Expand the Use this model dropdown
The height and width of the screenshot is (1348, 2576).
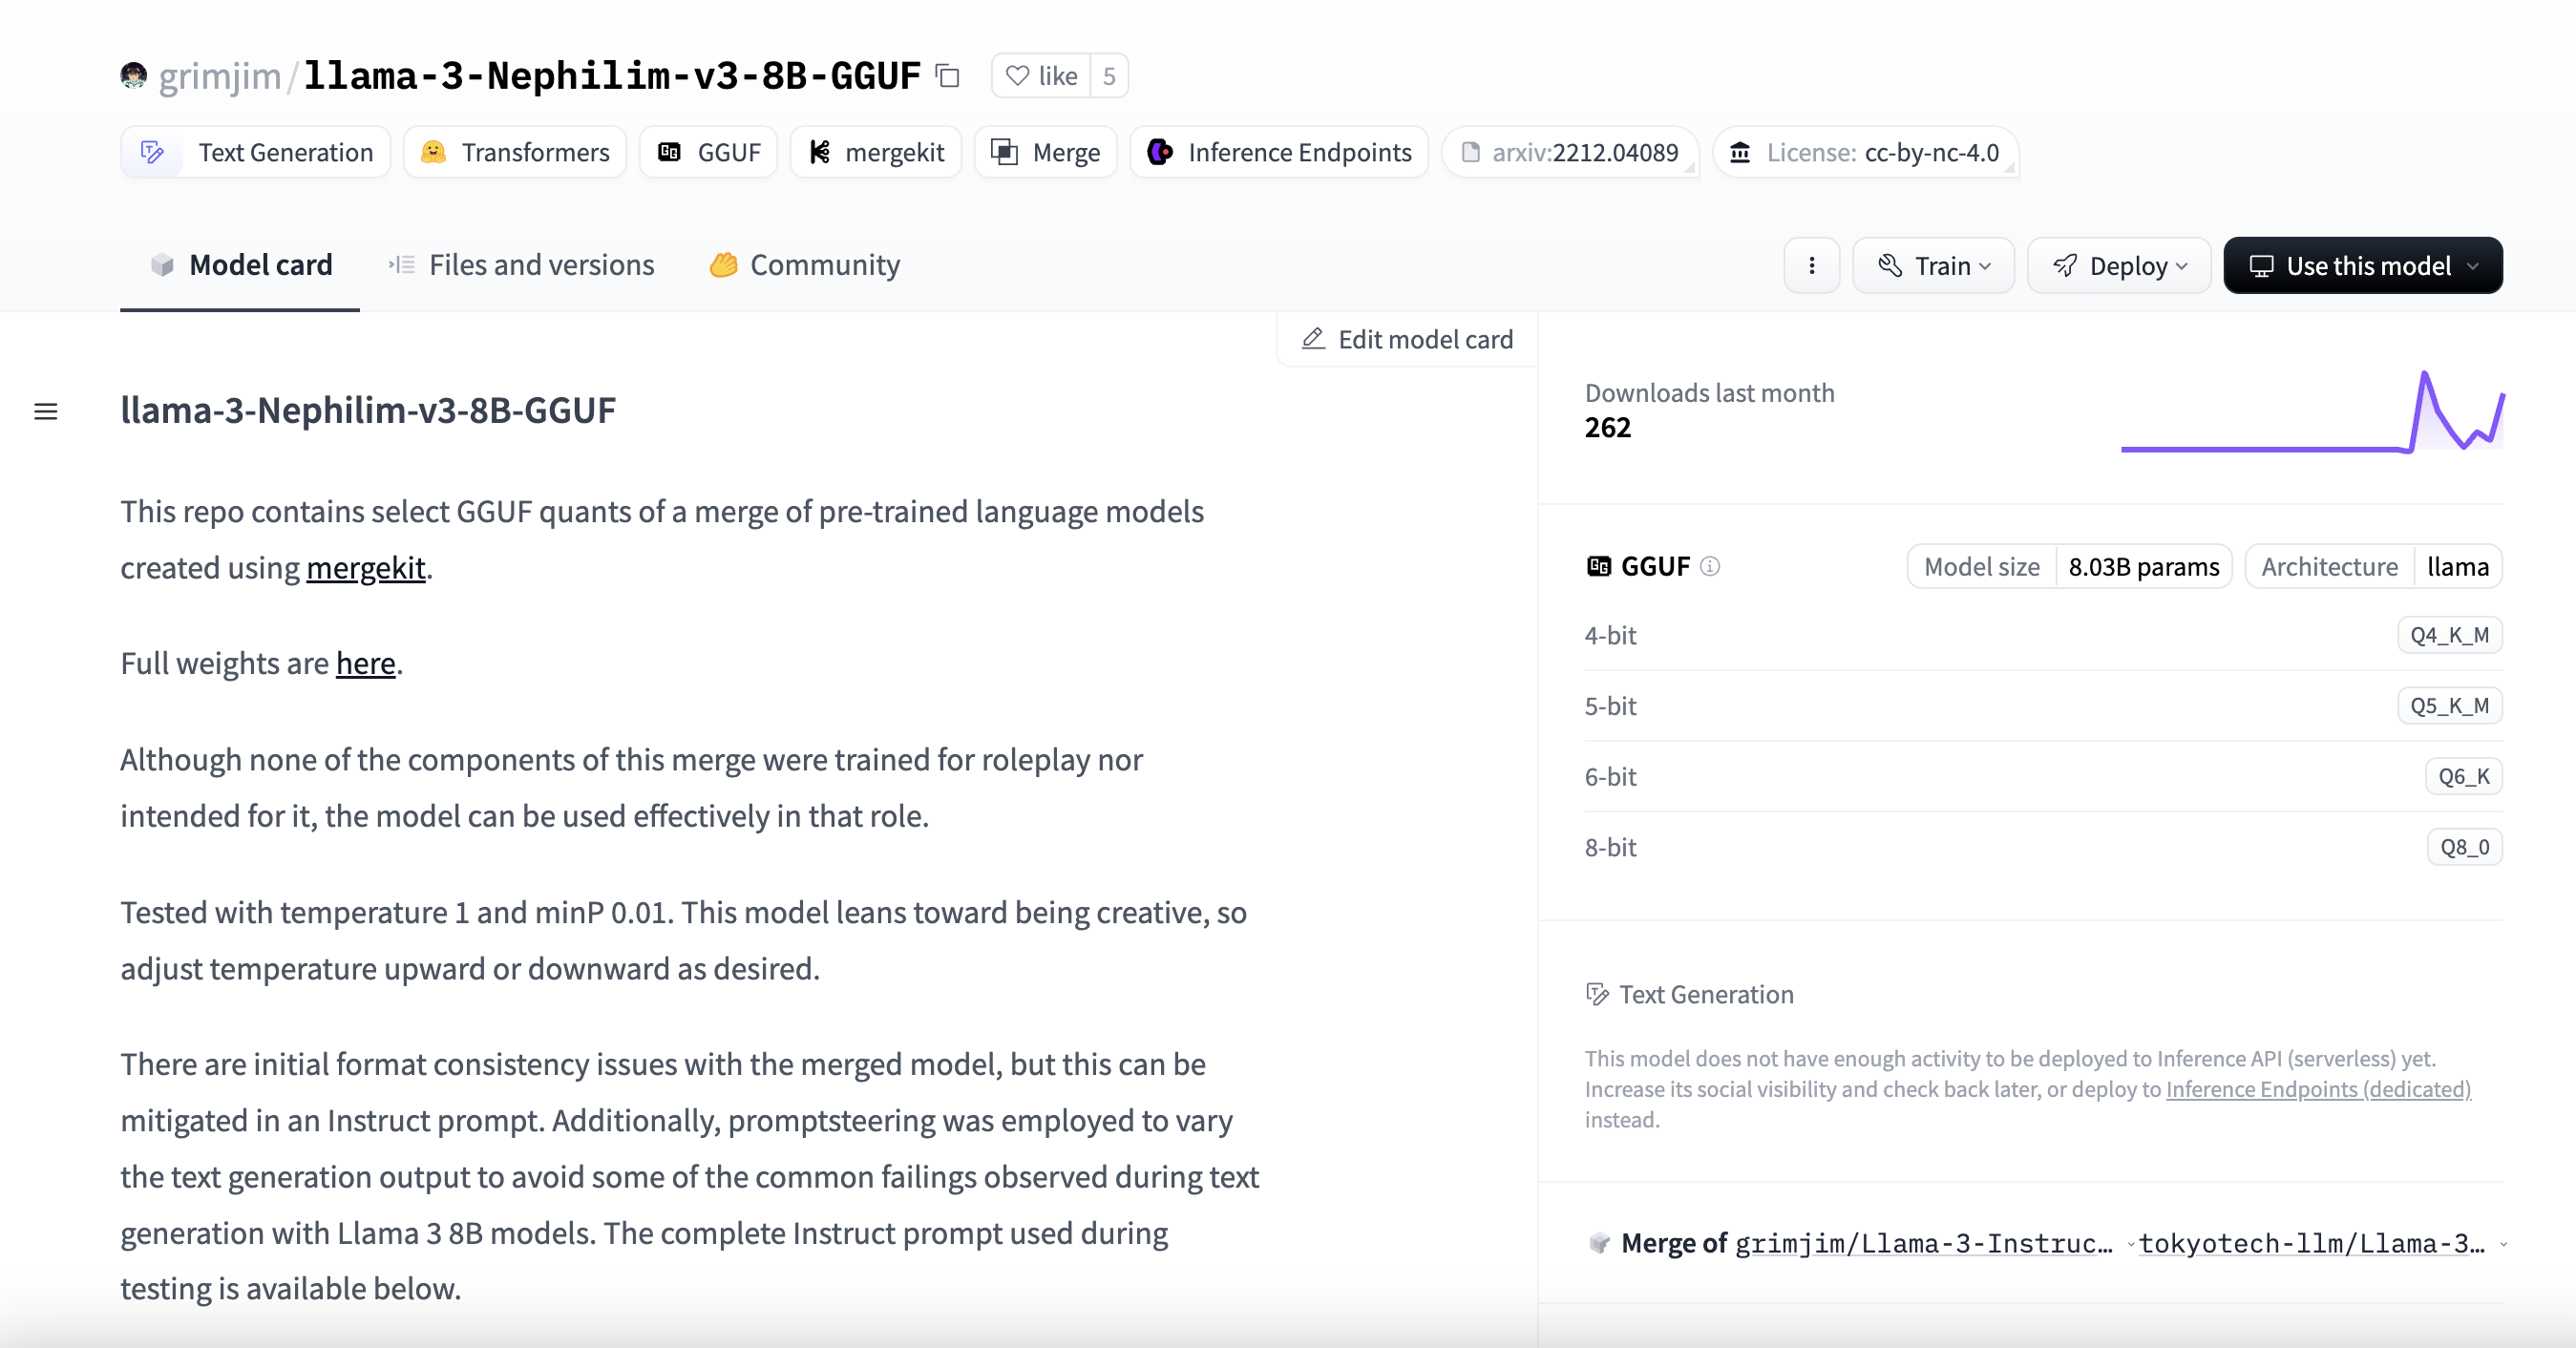point(2363,265)
